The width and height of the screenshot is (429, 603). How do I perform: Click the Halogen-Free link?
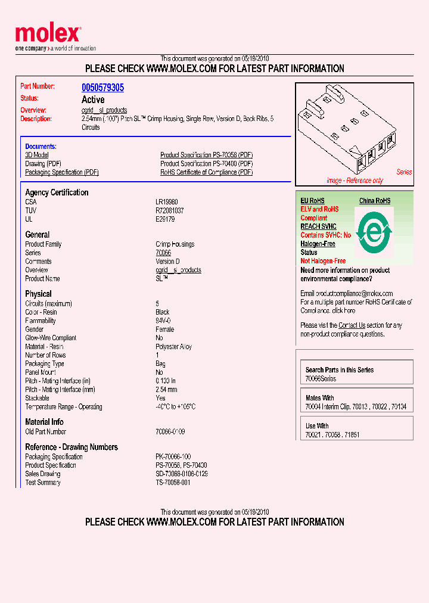[318, 244]
